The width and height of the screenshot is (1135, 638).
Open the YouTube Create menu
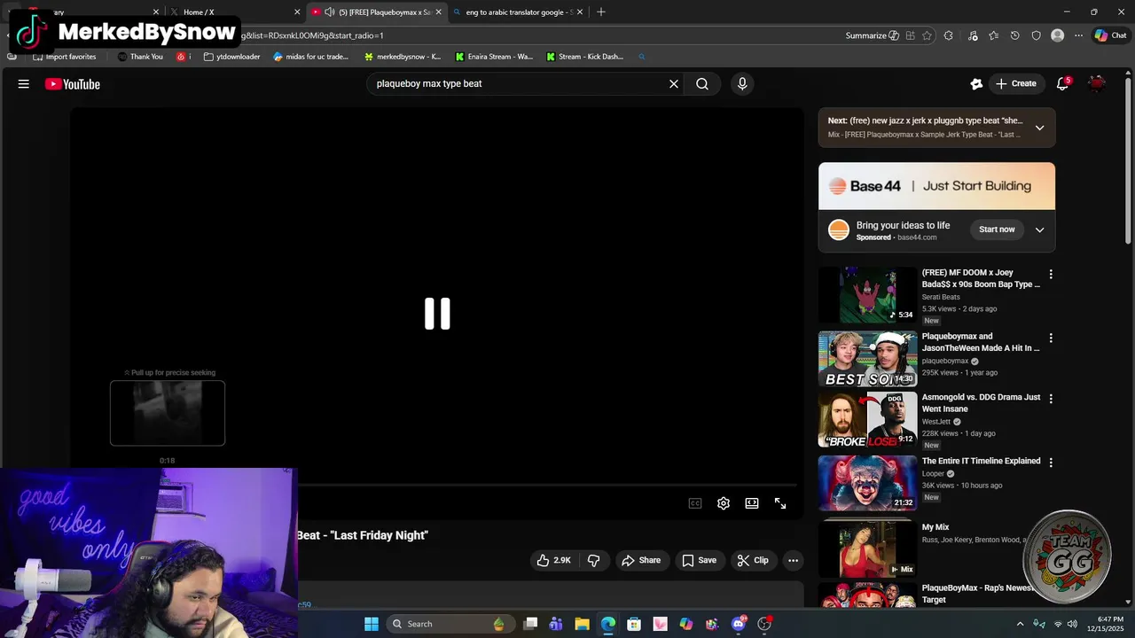(1016, 84)
